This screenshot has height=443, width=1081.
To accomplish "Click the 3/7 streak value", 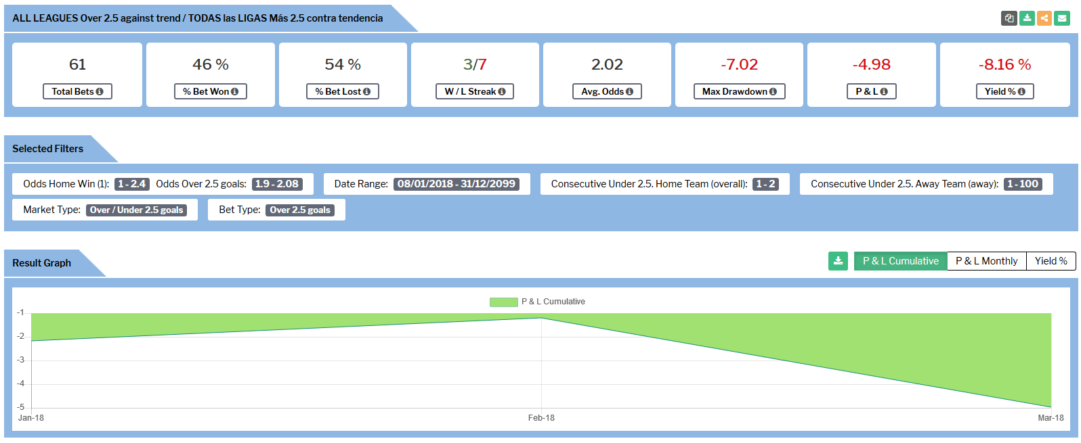I will point(475,65).
